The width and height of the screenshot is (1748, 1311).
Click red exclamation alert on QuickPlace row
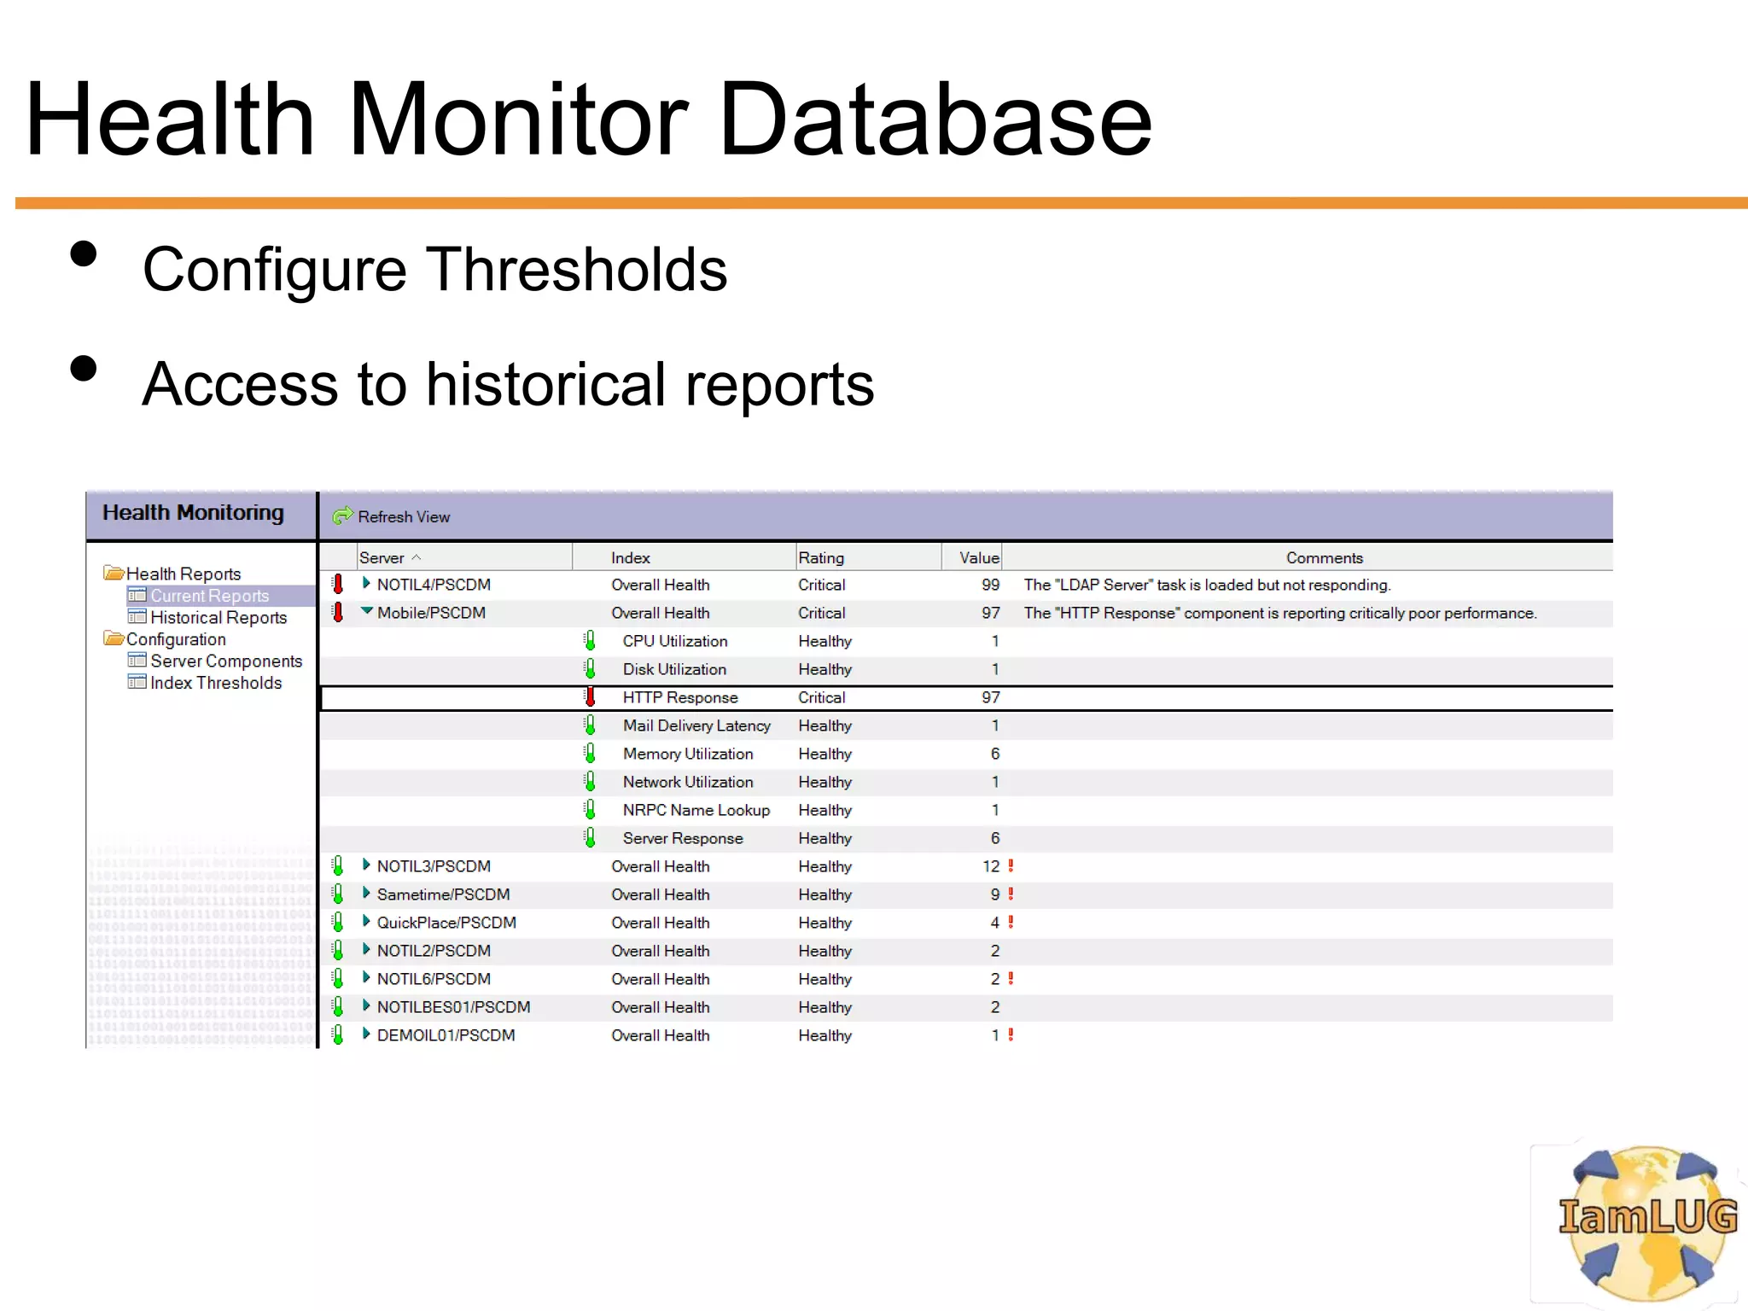(1011, 922)
